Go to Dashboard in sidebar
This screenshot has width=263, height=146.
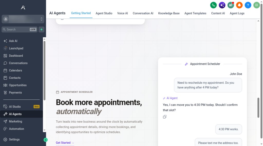tap(22, 56)
